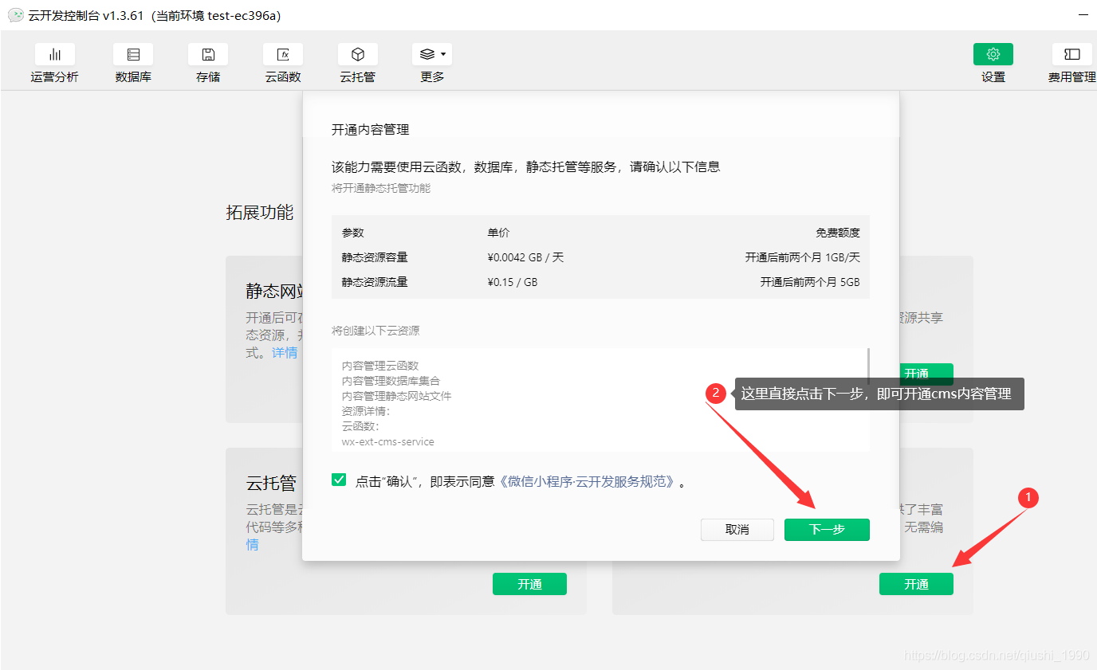Click the 下一步 button
This screenshot has height=670, width=1097.
tap(827, 530)
